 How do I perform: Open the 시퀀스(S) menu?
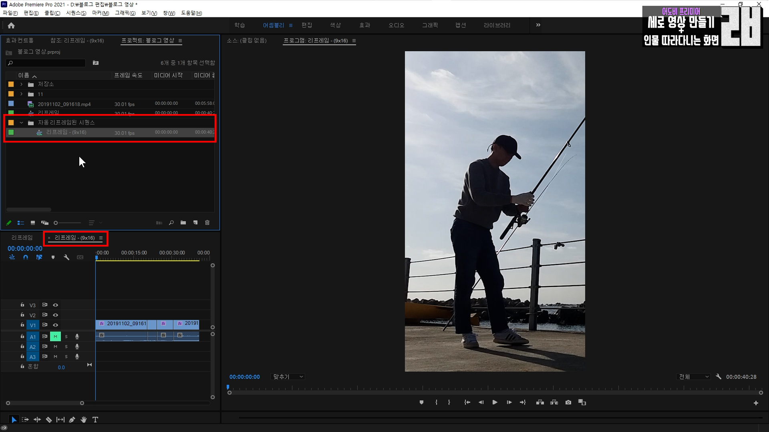[76, 13]
